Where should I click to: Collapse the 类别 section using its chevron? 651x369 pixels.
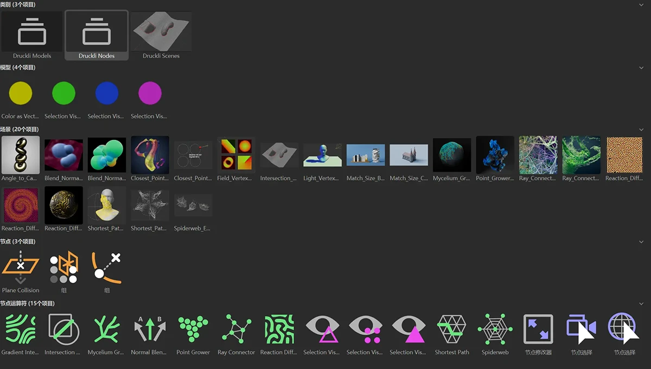click(x=642, y=5)
